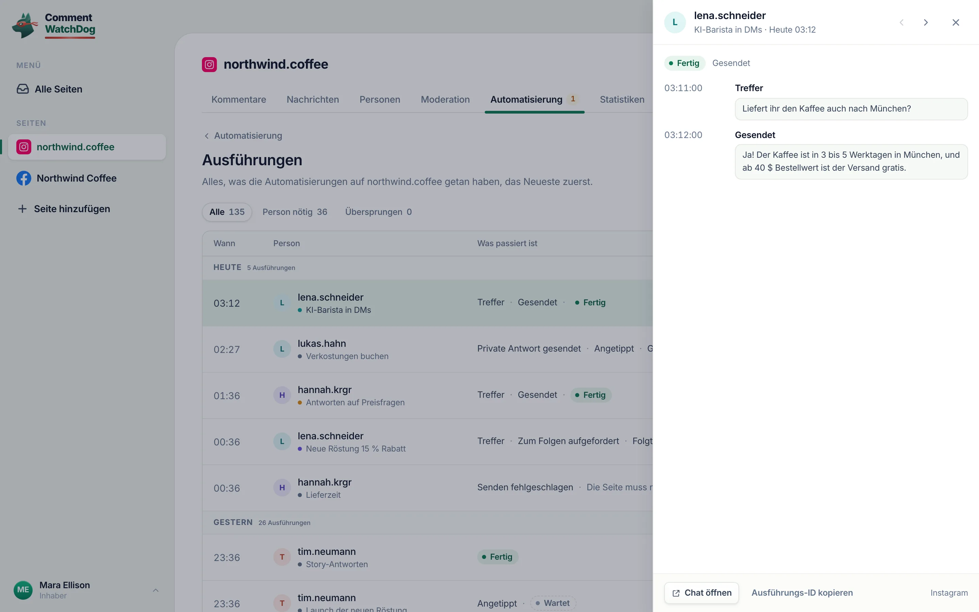Open hannah.krgr Lieferzeit execution row
The width and height of the screenshot is (979, 612).
[427, 488]
